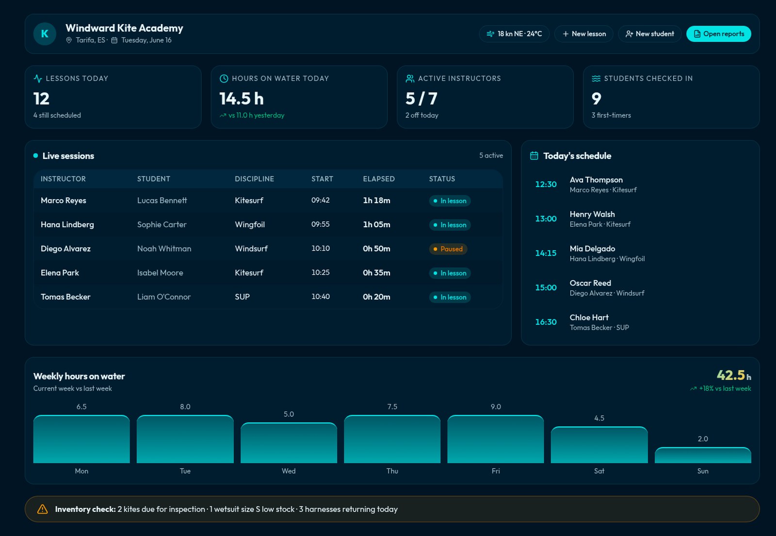Click the Paused status badge for Diego Alvarez
Screen dimensions: 776x536
pyautogui.click(x=448, y=249)
